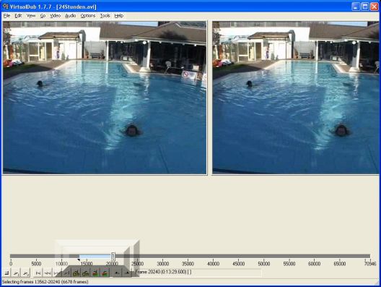Step back one frame
Image resolution: width=381 pixels, height=287 pixels.
click(x=48, y=273)
